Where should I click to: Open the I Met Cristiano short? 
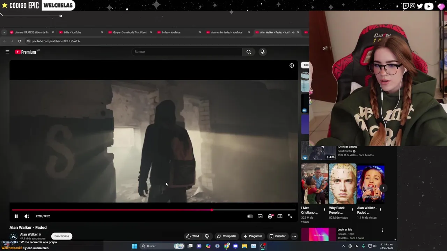(315, 184)
